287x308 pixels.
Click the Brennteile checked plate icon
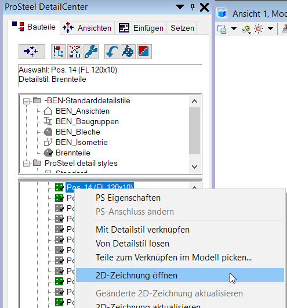click(48, 153)
